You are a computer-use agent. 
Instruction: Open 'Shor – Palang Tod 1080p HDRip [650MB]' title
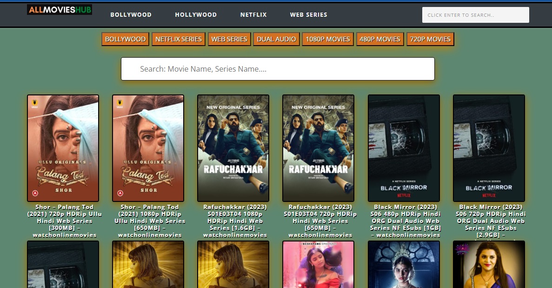pos(150,221)
